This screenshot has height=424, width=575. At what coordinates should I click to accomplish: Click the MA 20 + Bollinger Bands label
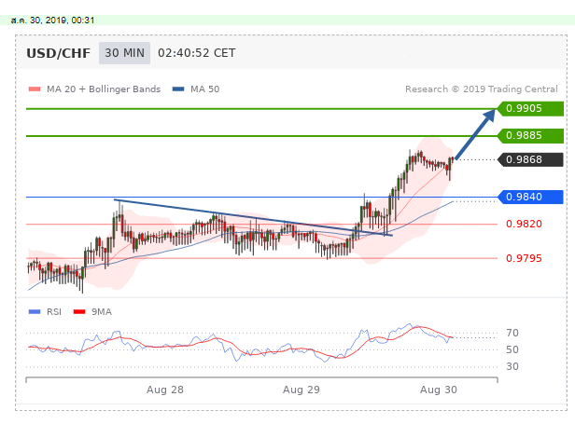click(x=104, y=89)
